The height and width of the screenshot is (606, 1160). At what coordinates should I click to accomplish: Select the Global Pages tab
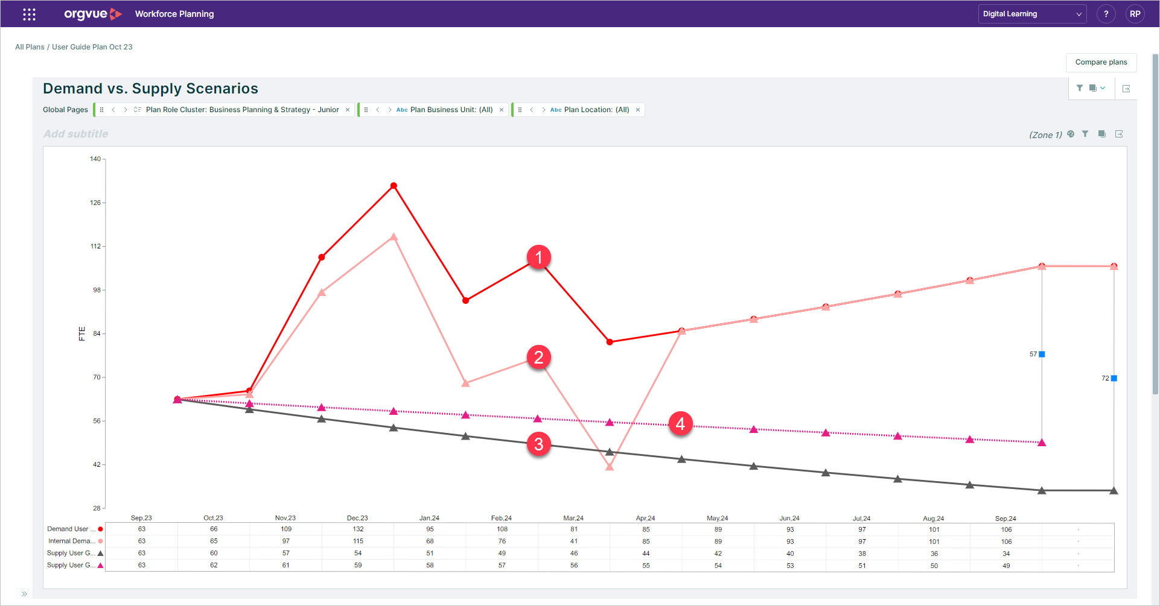pyautogui.click(x=65, y=109)
